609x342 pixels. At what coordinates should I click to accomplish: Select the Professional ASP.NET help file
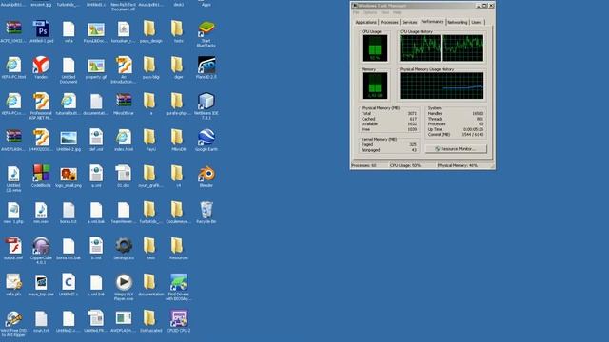tap(41, 105)
